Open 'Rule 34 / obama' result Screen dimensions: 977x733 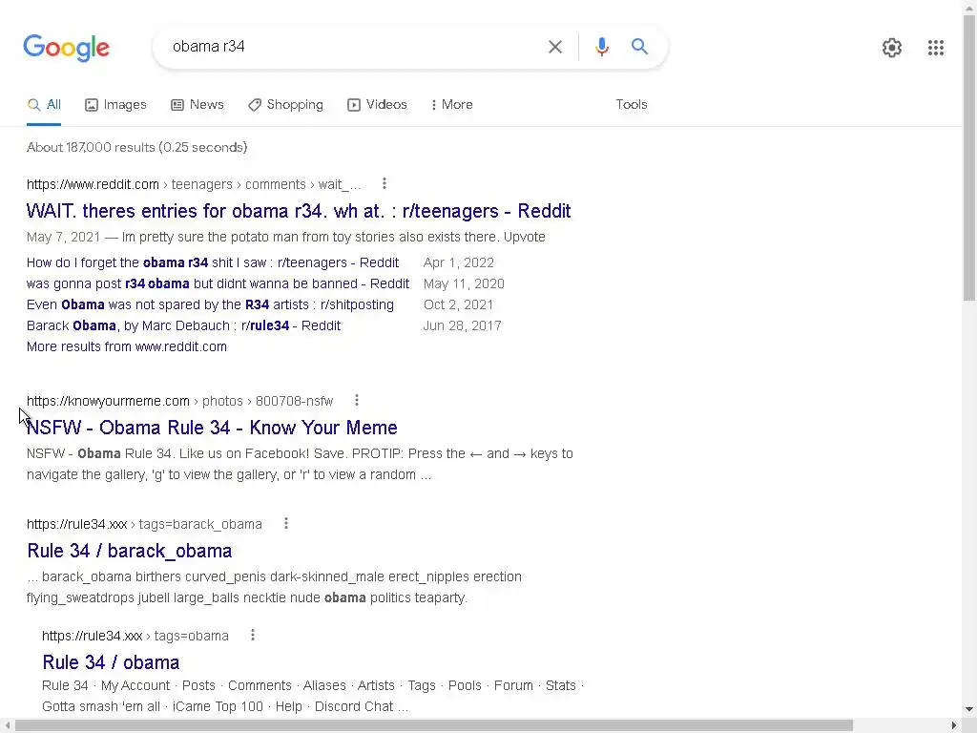click(x=111, y=662)
